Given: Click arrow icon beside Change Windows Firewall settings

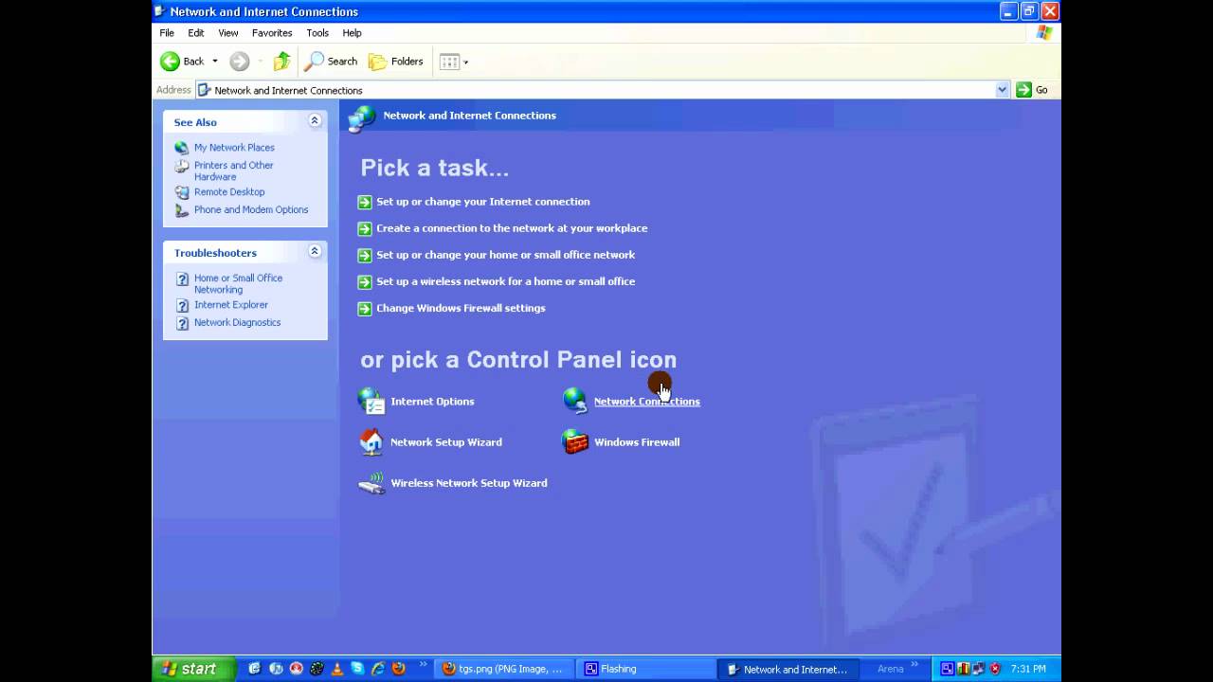Looking at the screenshot, I should click(x=365, y=308).
